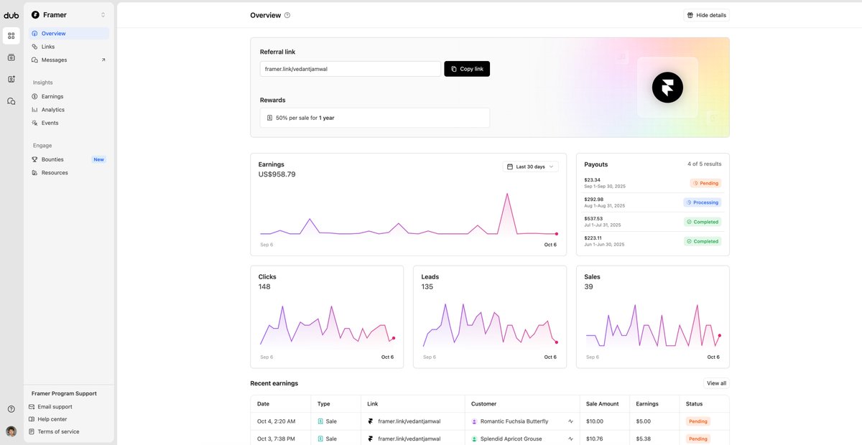Select Overview in the sidebar
Screen dimensions: 862x445
pyautogui.click(x=69, y=34)
